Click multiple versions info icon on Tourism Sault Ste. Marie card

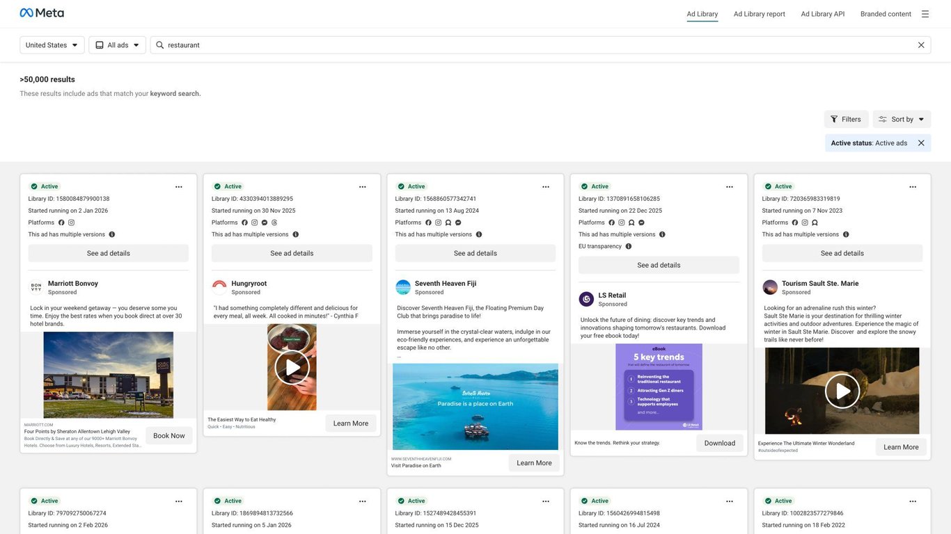846,234
